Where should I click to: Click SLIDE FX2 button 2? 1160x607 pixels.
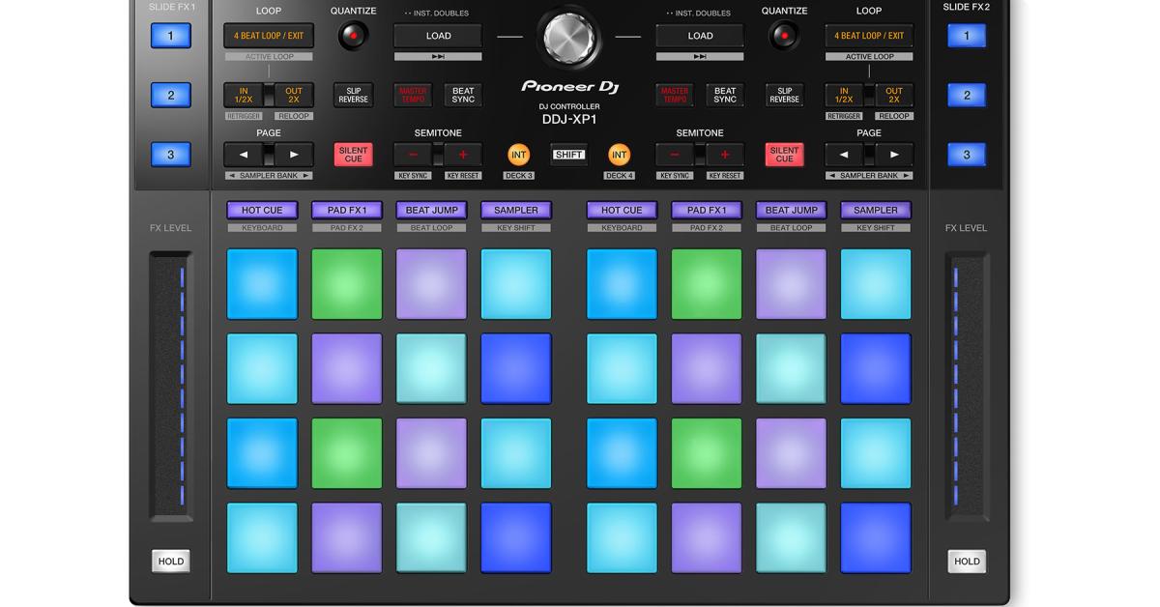pos(967,95)
